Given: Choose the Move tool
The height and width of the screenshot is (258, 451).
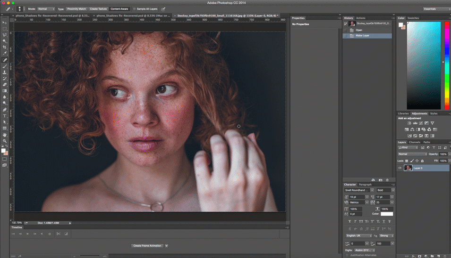Looking at the screenshot, I should point(5,23).
